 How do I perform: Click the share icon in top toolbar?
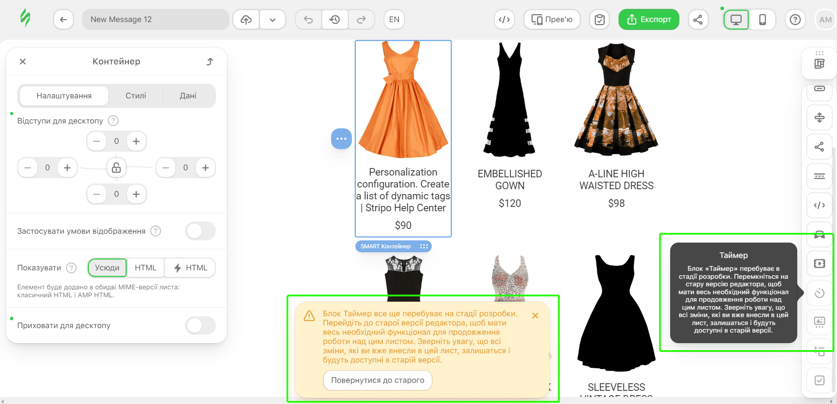coord(698,19)
